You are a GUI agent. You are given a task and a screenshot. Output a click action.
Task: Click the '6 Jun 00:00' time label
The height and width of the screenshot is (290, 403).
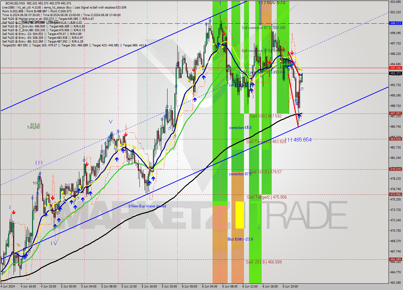pos(189,287)
